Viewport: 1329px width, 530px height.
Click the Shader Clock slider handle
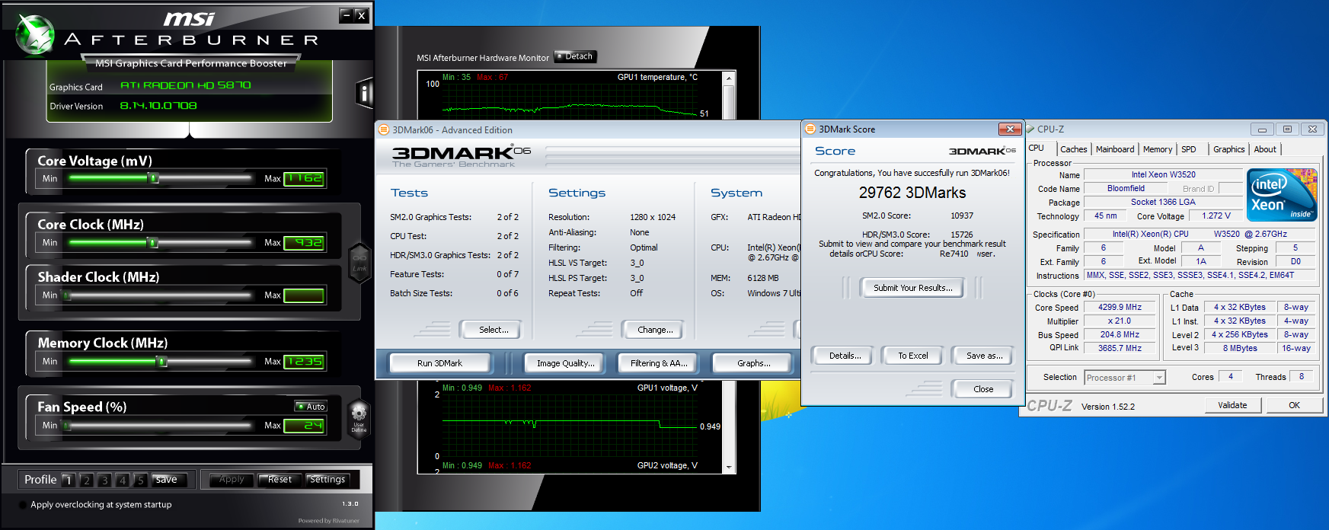pos(67,295)
